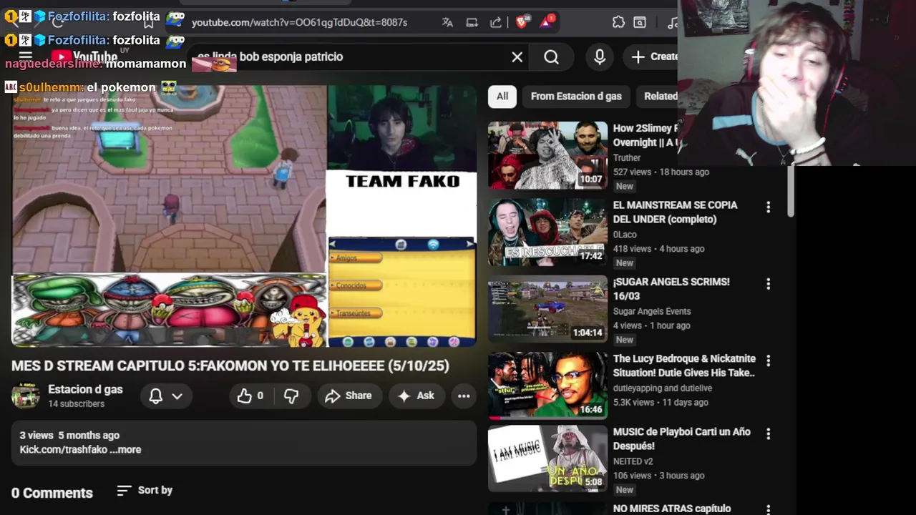The height and width of the screenshot is (515, 916).
Task: Open the Sort by comments dropdown
Action: pyautogui.click(x=145, y=490)
